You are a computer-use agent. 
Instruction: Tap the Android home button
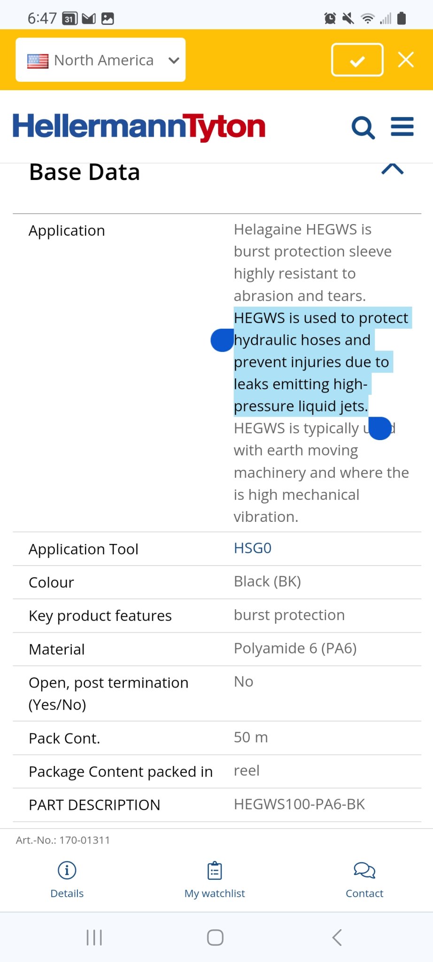pos(215,938)
